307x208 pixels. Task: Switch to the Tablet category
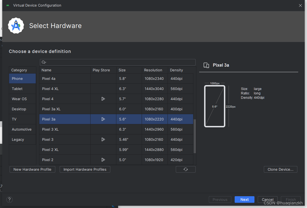click(x=17, y=89)
